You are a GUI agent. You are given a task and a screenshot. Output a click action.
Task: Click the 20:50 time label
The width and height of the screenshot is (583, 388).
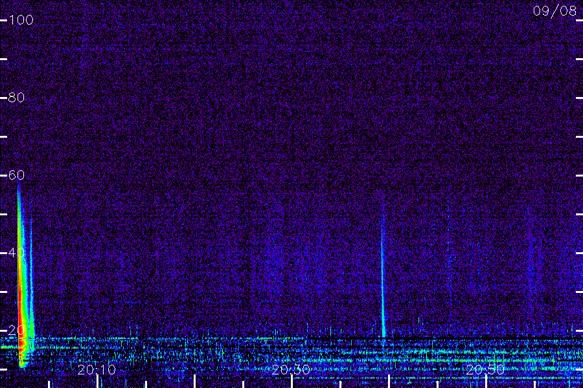(x=485, y=370)
